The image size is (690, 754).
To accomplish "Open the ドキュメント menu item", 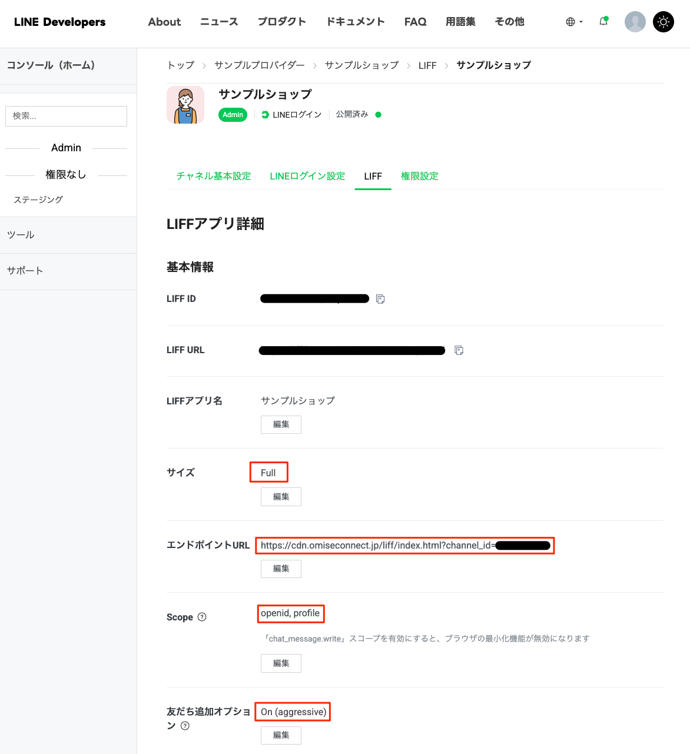I will (x=356, y=22).
